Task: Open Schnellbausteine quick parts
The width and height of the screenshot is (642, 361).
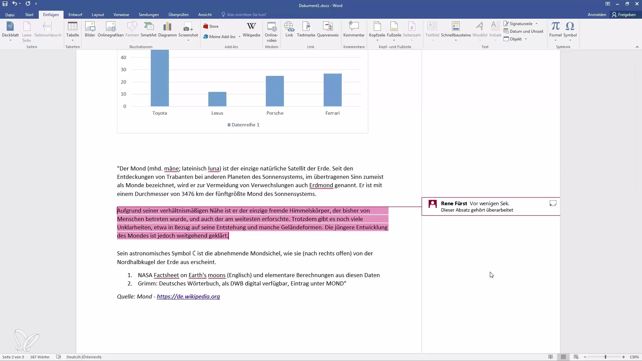Action: (456, 31)
